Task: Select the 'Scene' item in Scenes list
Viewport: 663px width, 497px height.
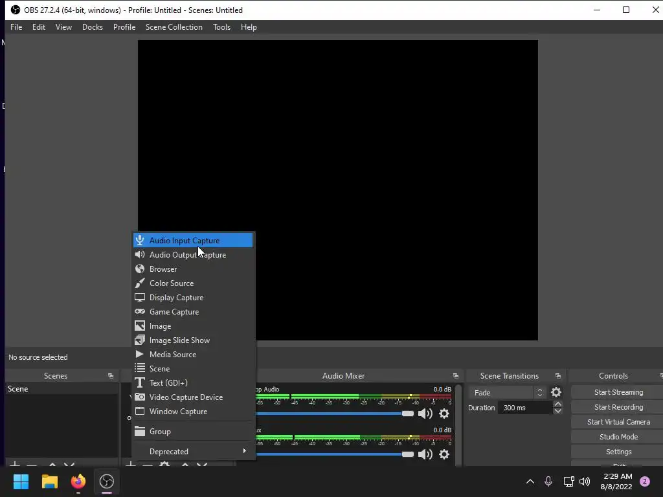Action: 62,389
